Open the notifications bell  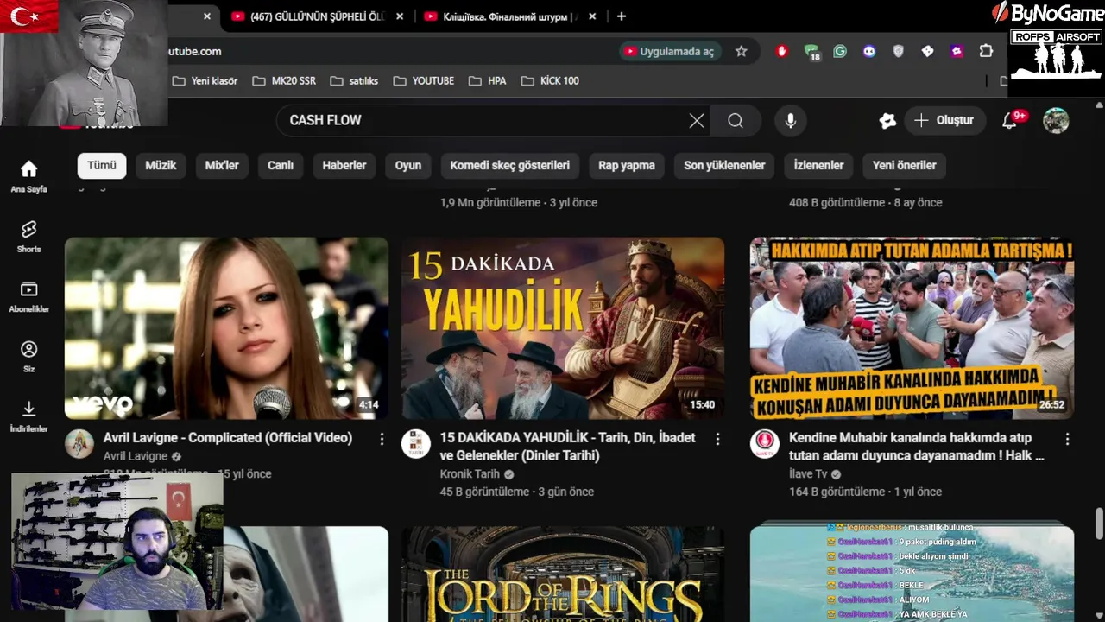(1009, 121)
